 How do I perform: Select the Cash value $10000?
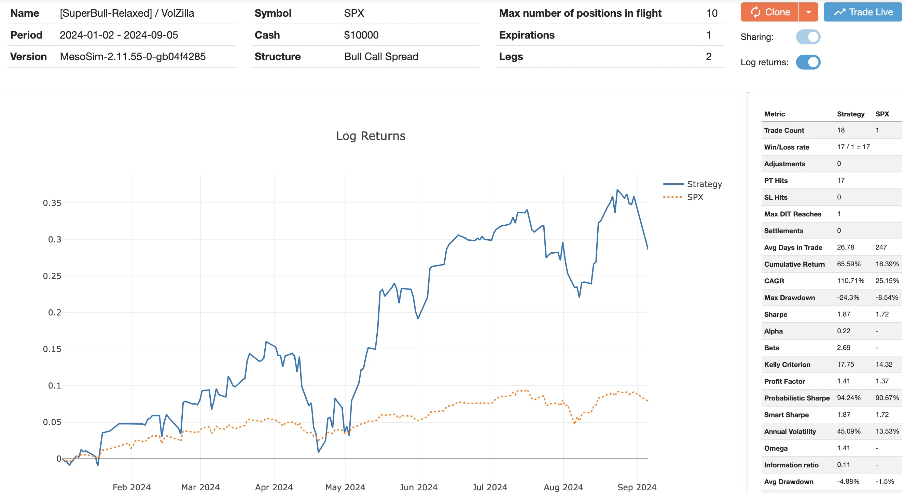361,35
